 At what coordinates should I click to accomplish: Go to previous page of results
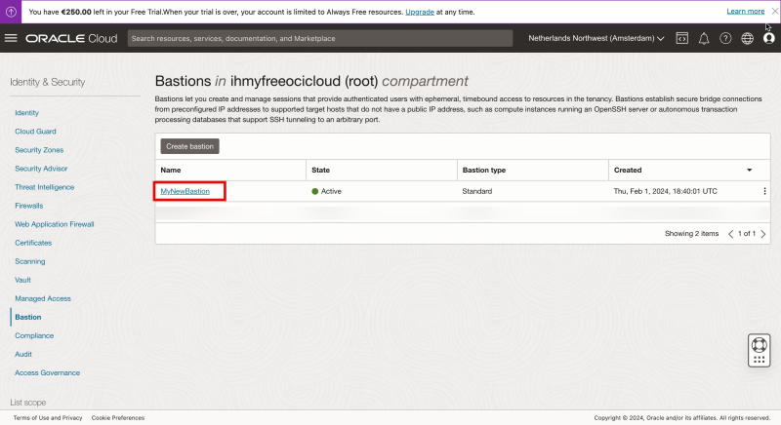click(730, 234)
